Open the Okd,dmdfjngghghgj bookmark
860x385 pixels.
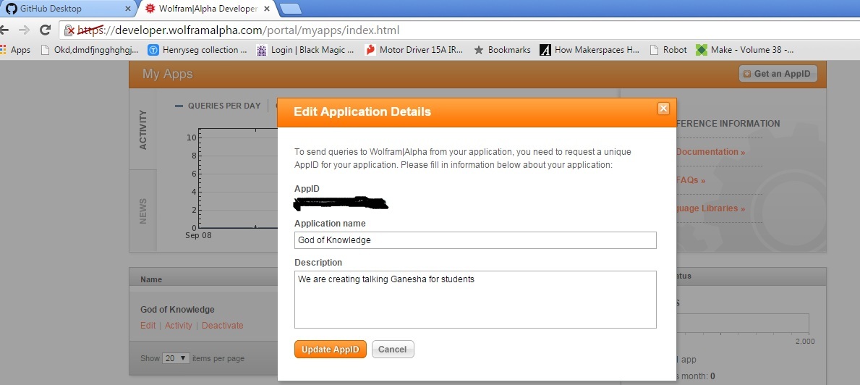(90, 50)
